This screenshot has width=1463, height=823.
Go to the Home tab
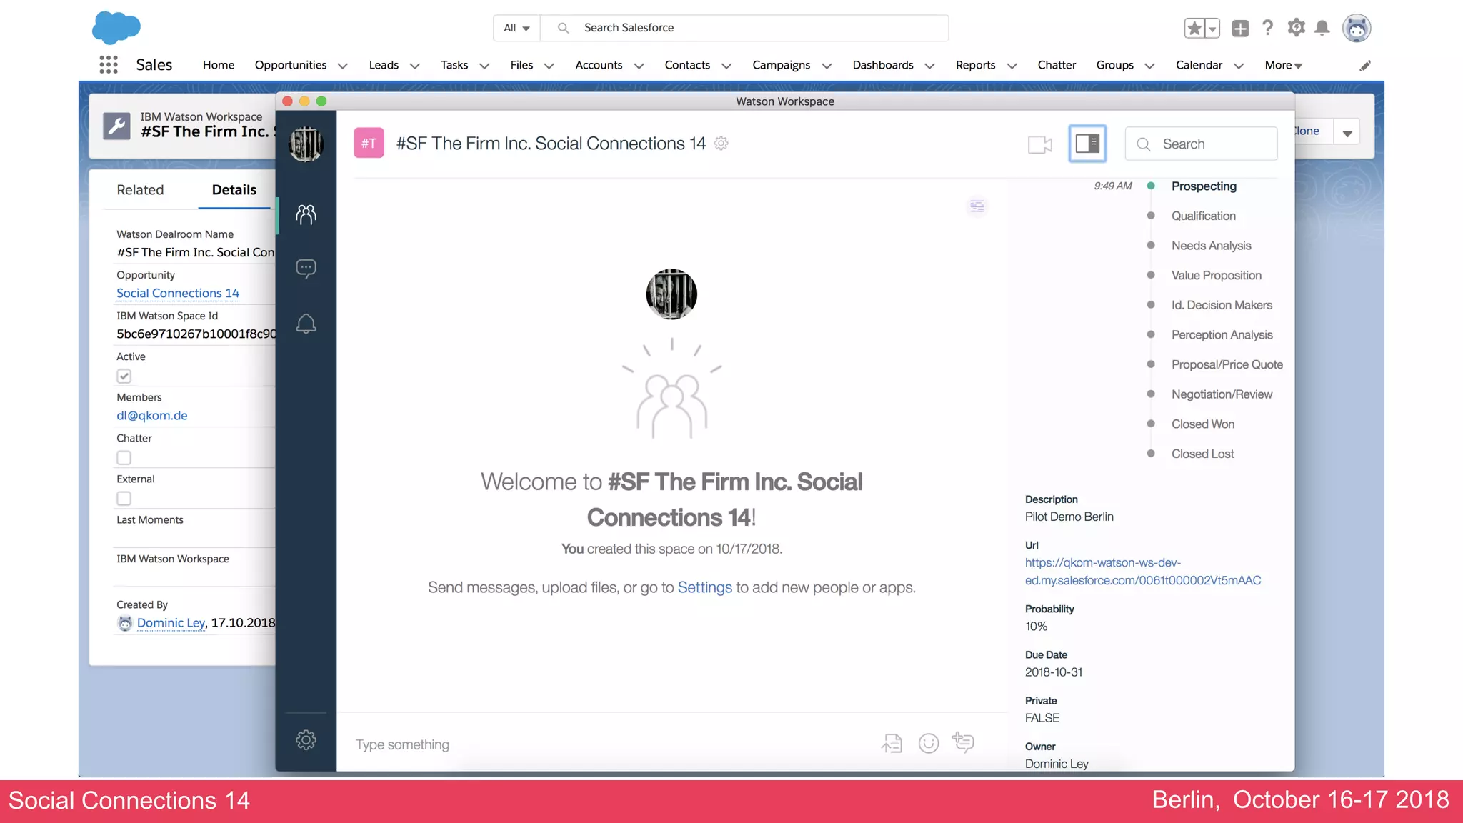pos(219,65)
